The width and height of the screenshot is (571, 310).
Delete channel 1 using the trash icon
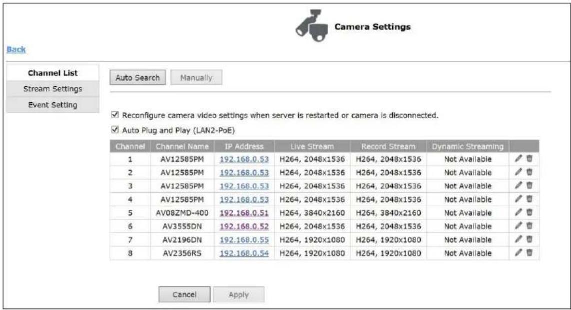529,159
